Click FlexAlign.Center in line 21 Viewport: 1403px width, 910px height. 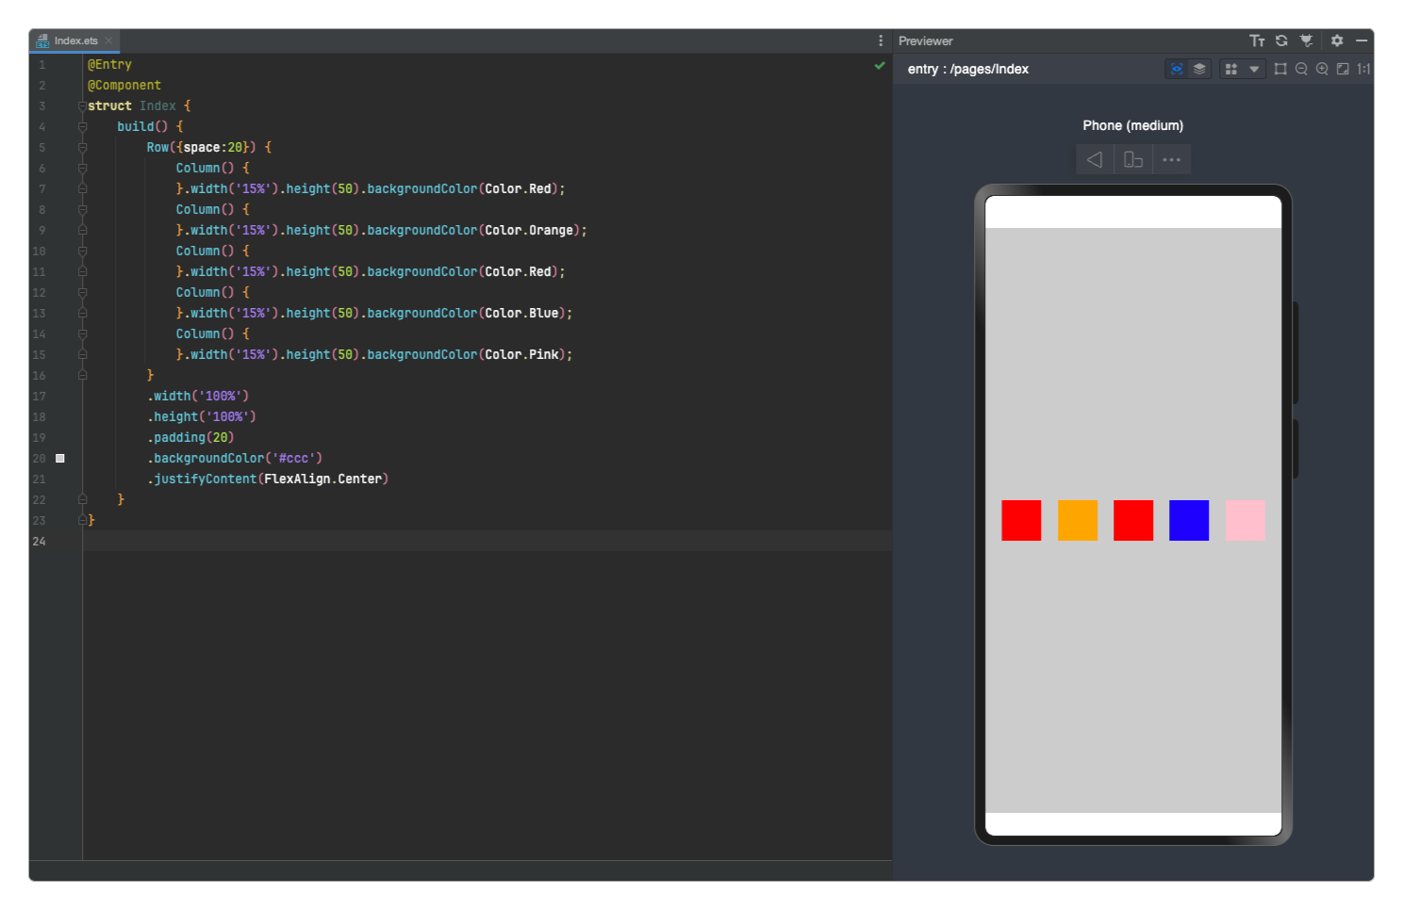323,479
